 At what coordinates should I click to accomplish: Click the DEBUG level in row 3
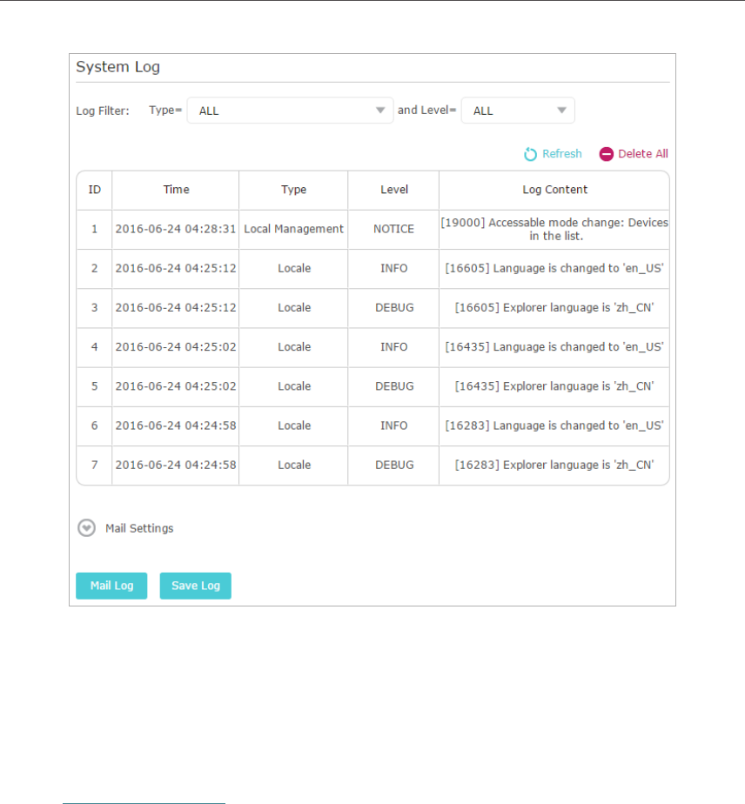tap(393, 308)
